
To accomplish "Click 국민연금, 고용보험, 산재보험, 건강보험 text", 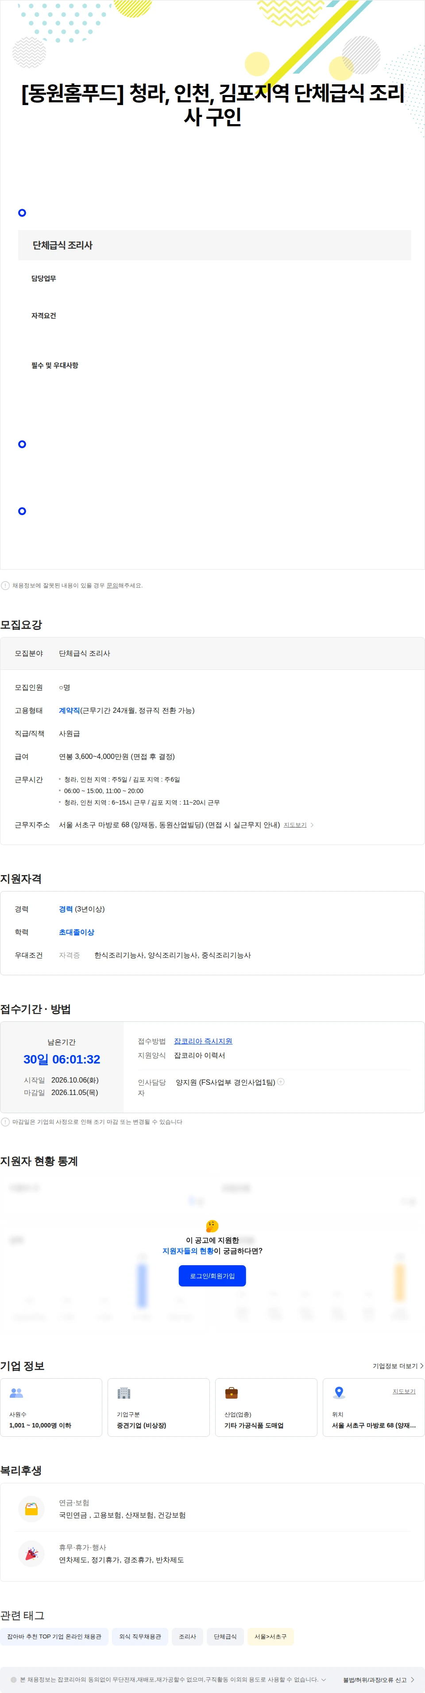I will [122, 1515].
